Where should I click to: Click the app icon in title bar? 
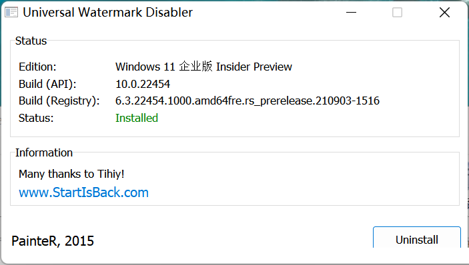click(11, 12)
